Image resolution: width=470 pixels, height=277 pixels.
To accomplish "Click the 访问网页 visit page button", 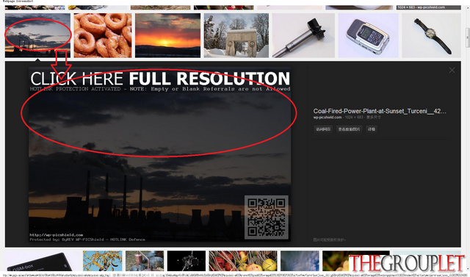I will 323,129.
